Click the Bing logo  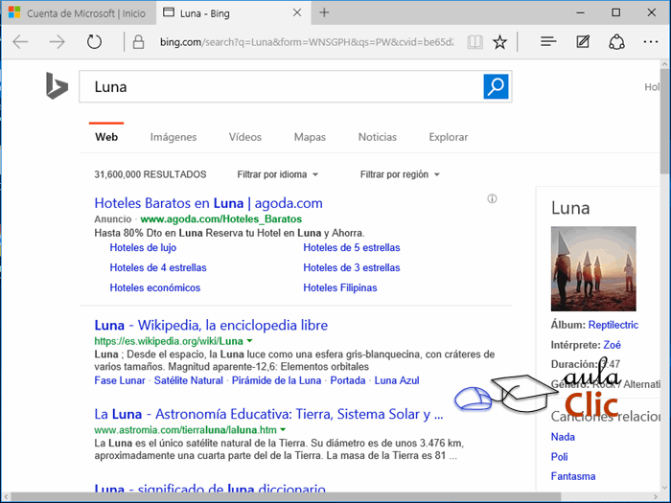point(57,87)
